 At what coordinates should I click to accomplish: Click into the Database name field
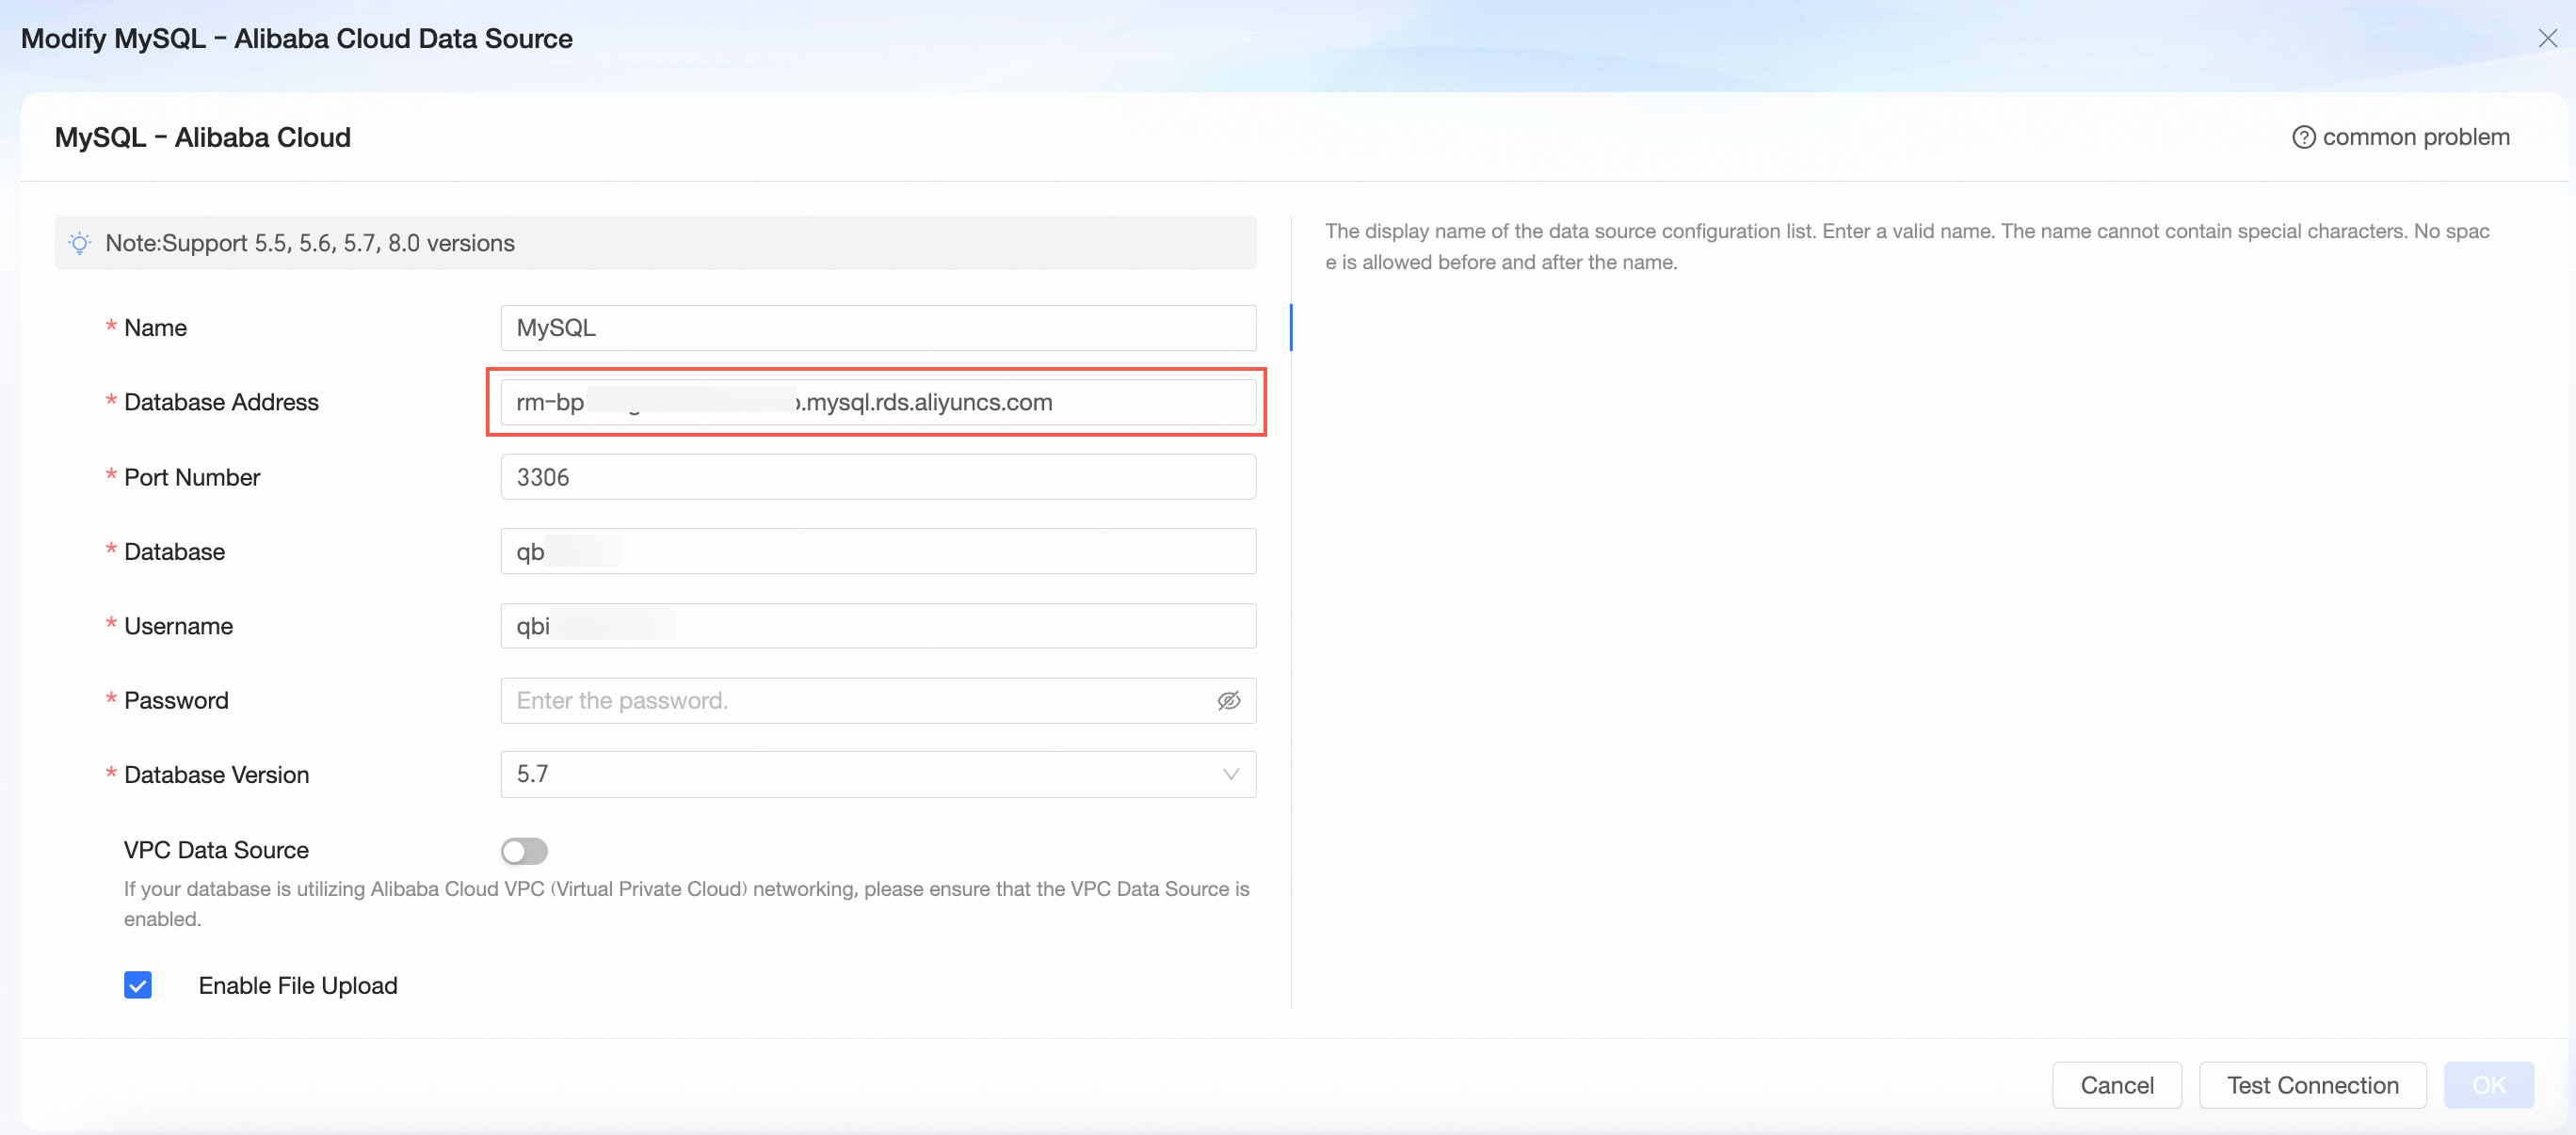tap(878, 551)
